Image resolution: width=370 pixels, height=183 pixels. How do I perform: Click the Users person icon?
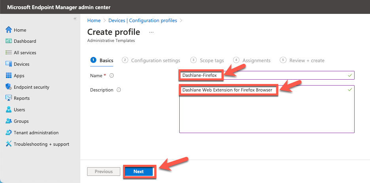pos(8,110)
